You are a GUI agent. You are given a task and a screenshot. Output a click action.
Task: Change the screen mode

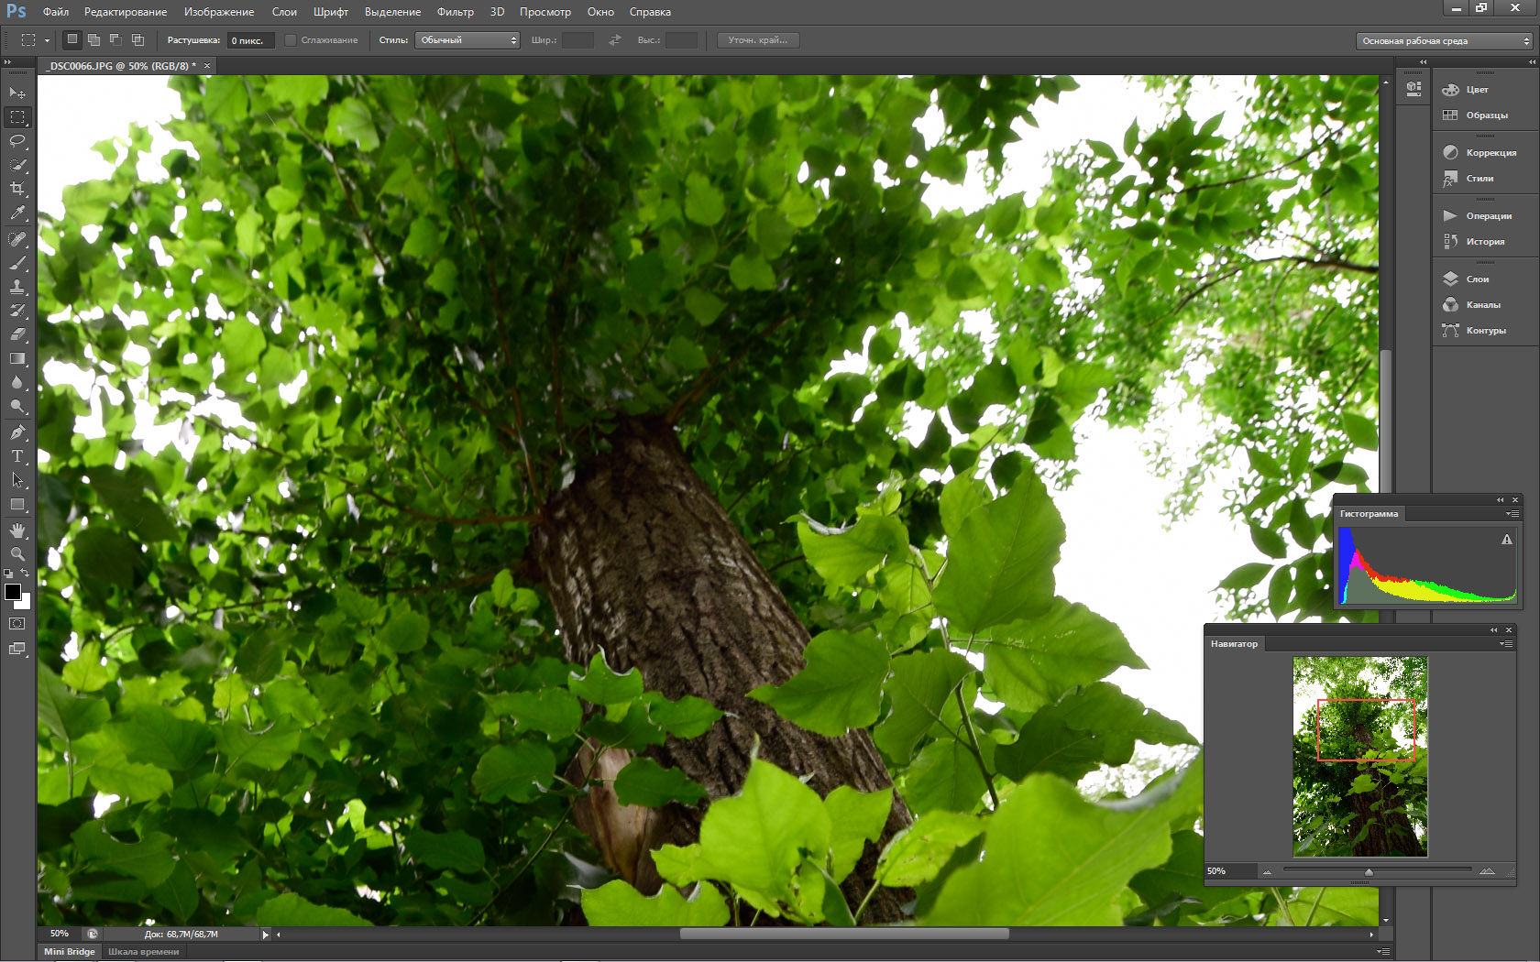(x=17, y=649)
